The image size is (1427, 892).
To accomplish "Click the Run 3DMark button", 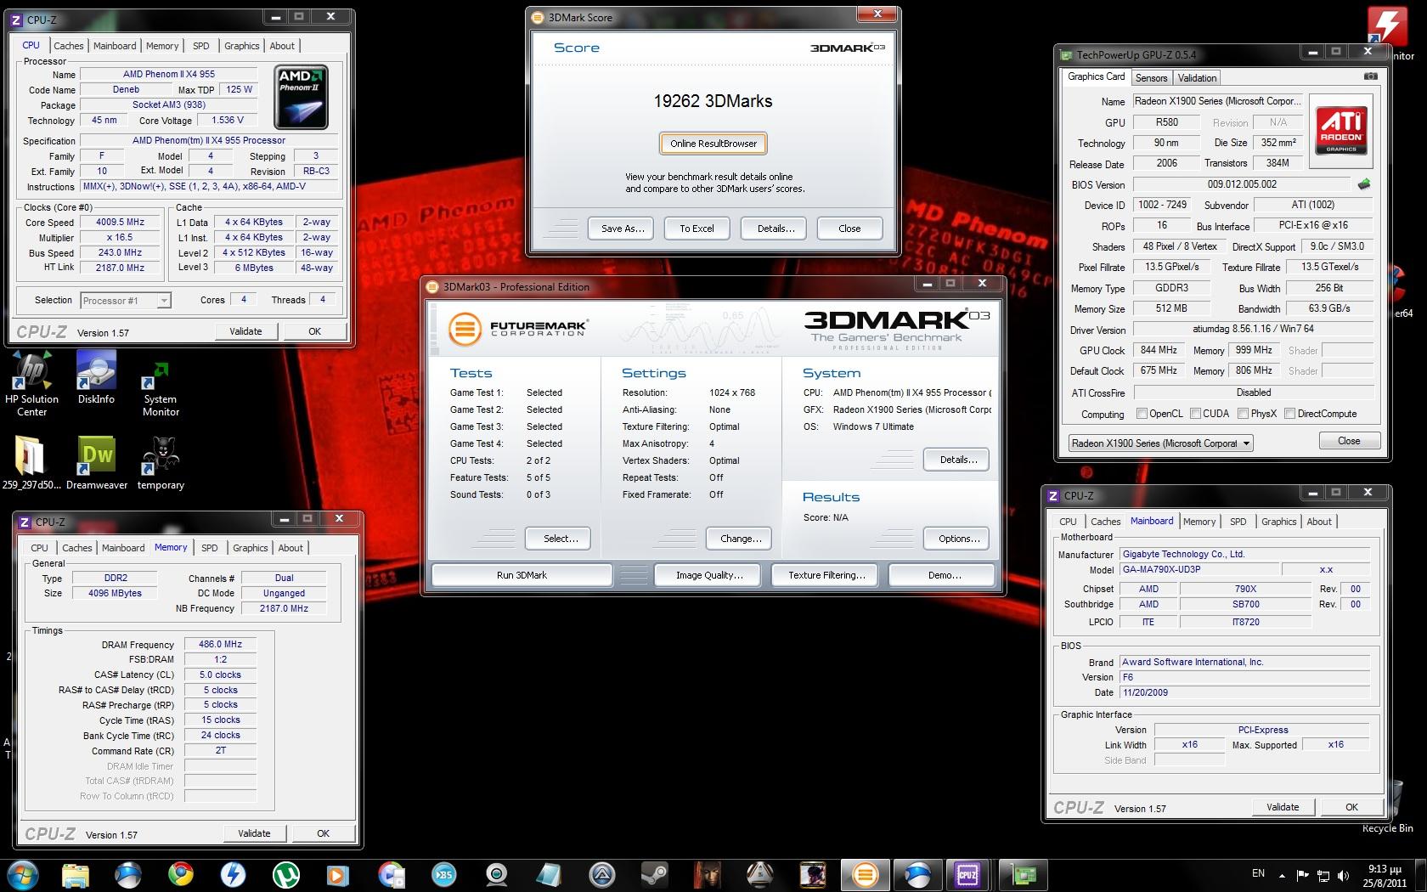I will click(x=522, y=575).
